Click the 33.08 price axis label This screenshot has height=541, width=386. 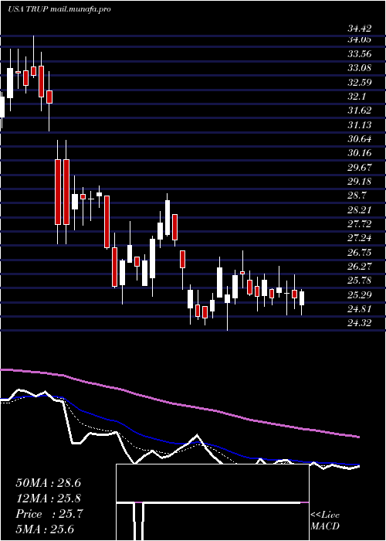(x=360, y=68)
